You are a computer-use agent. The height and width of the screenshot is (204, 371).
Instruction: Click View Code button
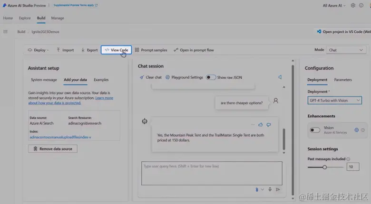(x=116, y=50)
